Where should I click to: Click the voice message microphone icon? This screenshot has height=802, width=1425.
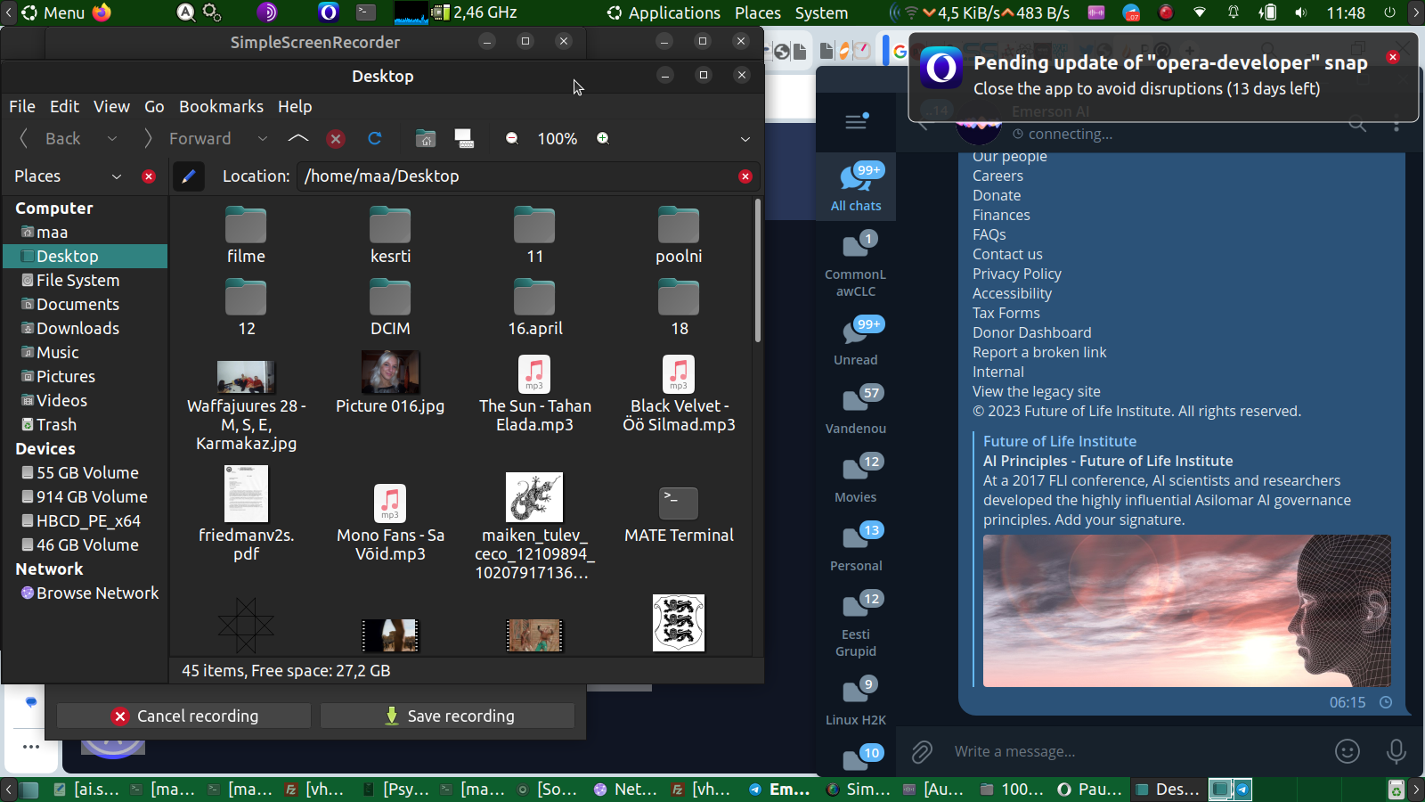click(1396, 752)
